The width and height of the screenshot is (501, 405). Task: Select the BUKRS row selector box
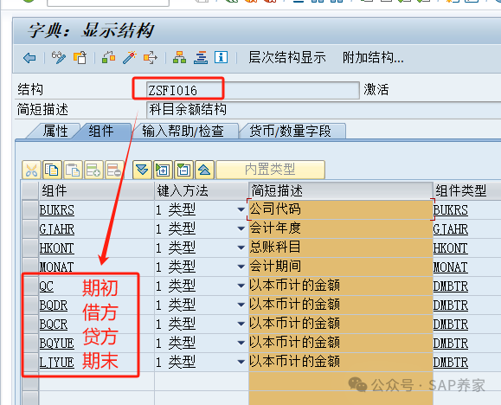pos(30,210)
